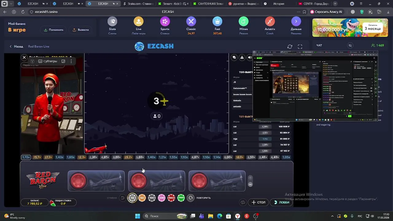Bookmark this page icon in address bar
Viewport: 393px width, 221px height.
click(304, 12)
